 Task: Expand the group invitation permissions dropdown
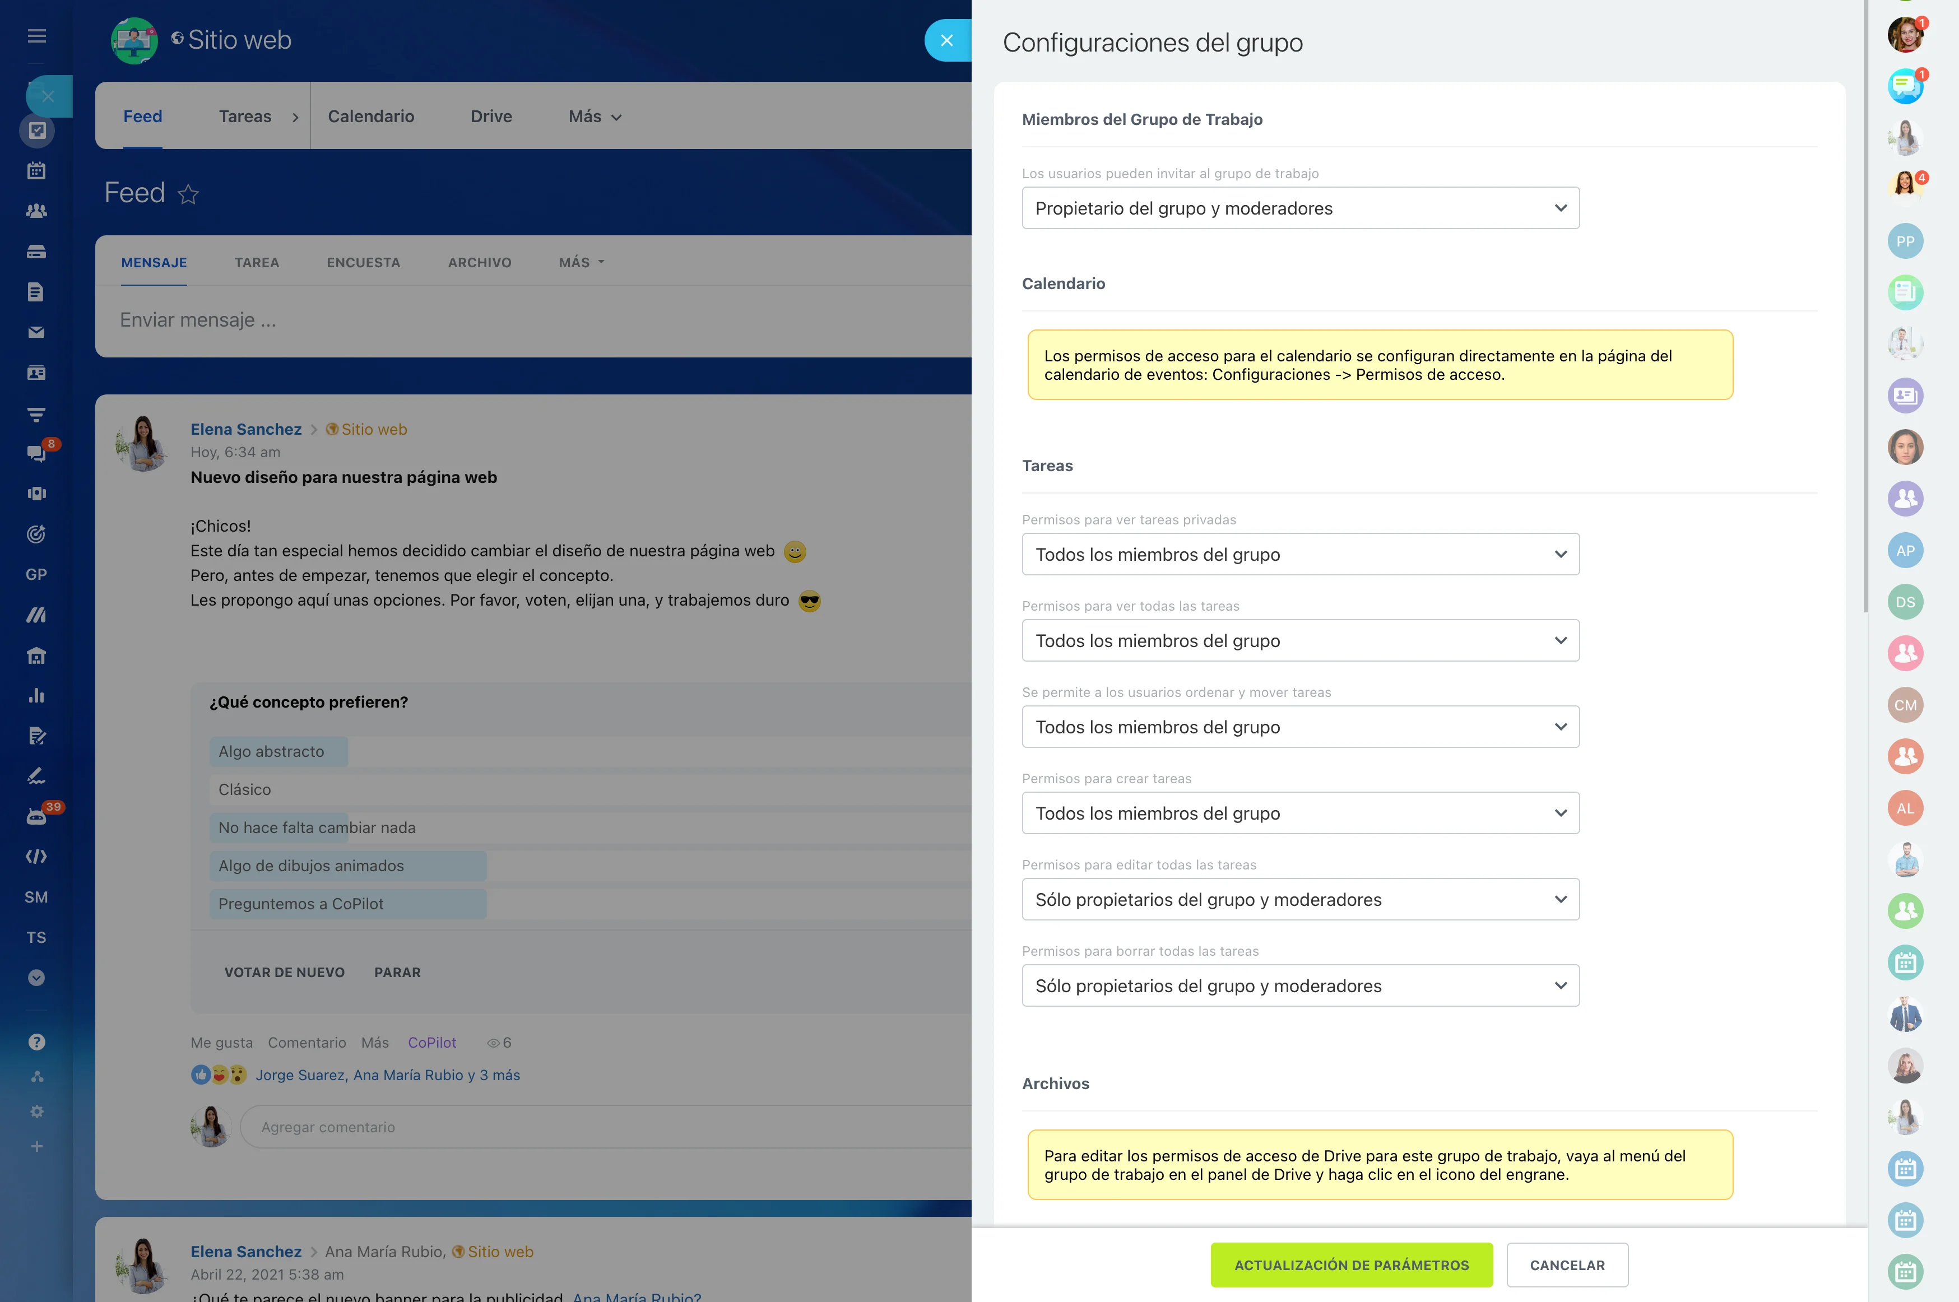click(x=1299, y=208)
